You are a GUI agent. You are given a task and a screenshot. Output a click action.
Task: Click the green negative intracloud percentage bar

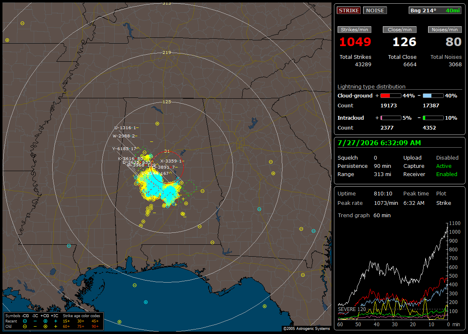(x=433, y=118)
